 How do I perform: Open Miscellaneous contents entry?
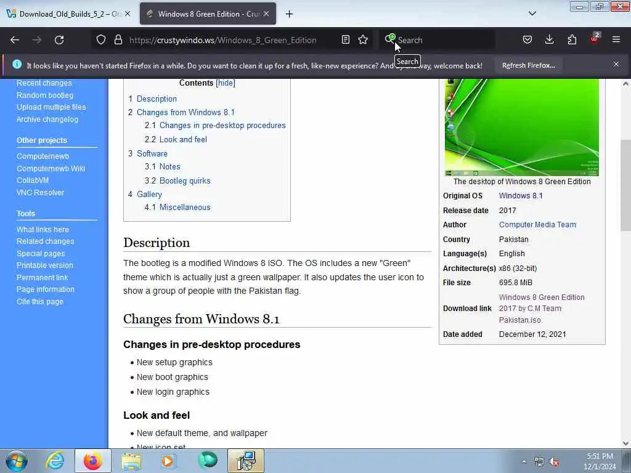(185, 207)
